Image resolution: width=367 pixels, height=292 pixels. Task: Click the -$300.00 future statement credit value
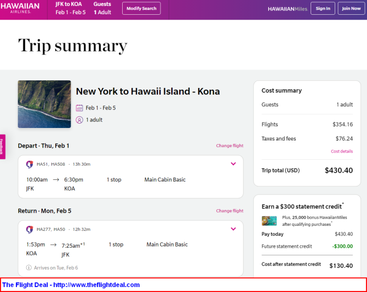(x=342, y=246)
